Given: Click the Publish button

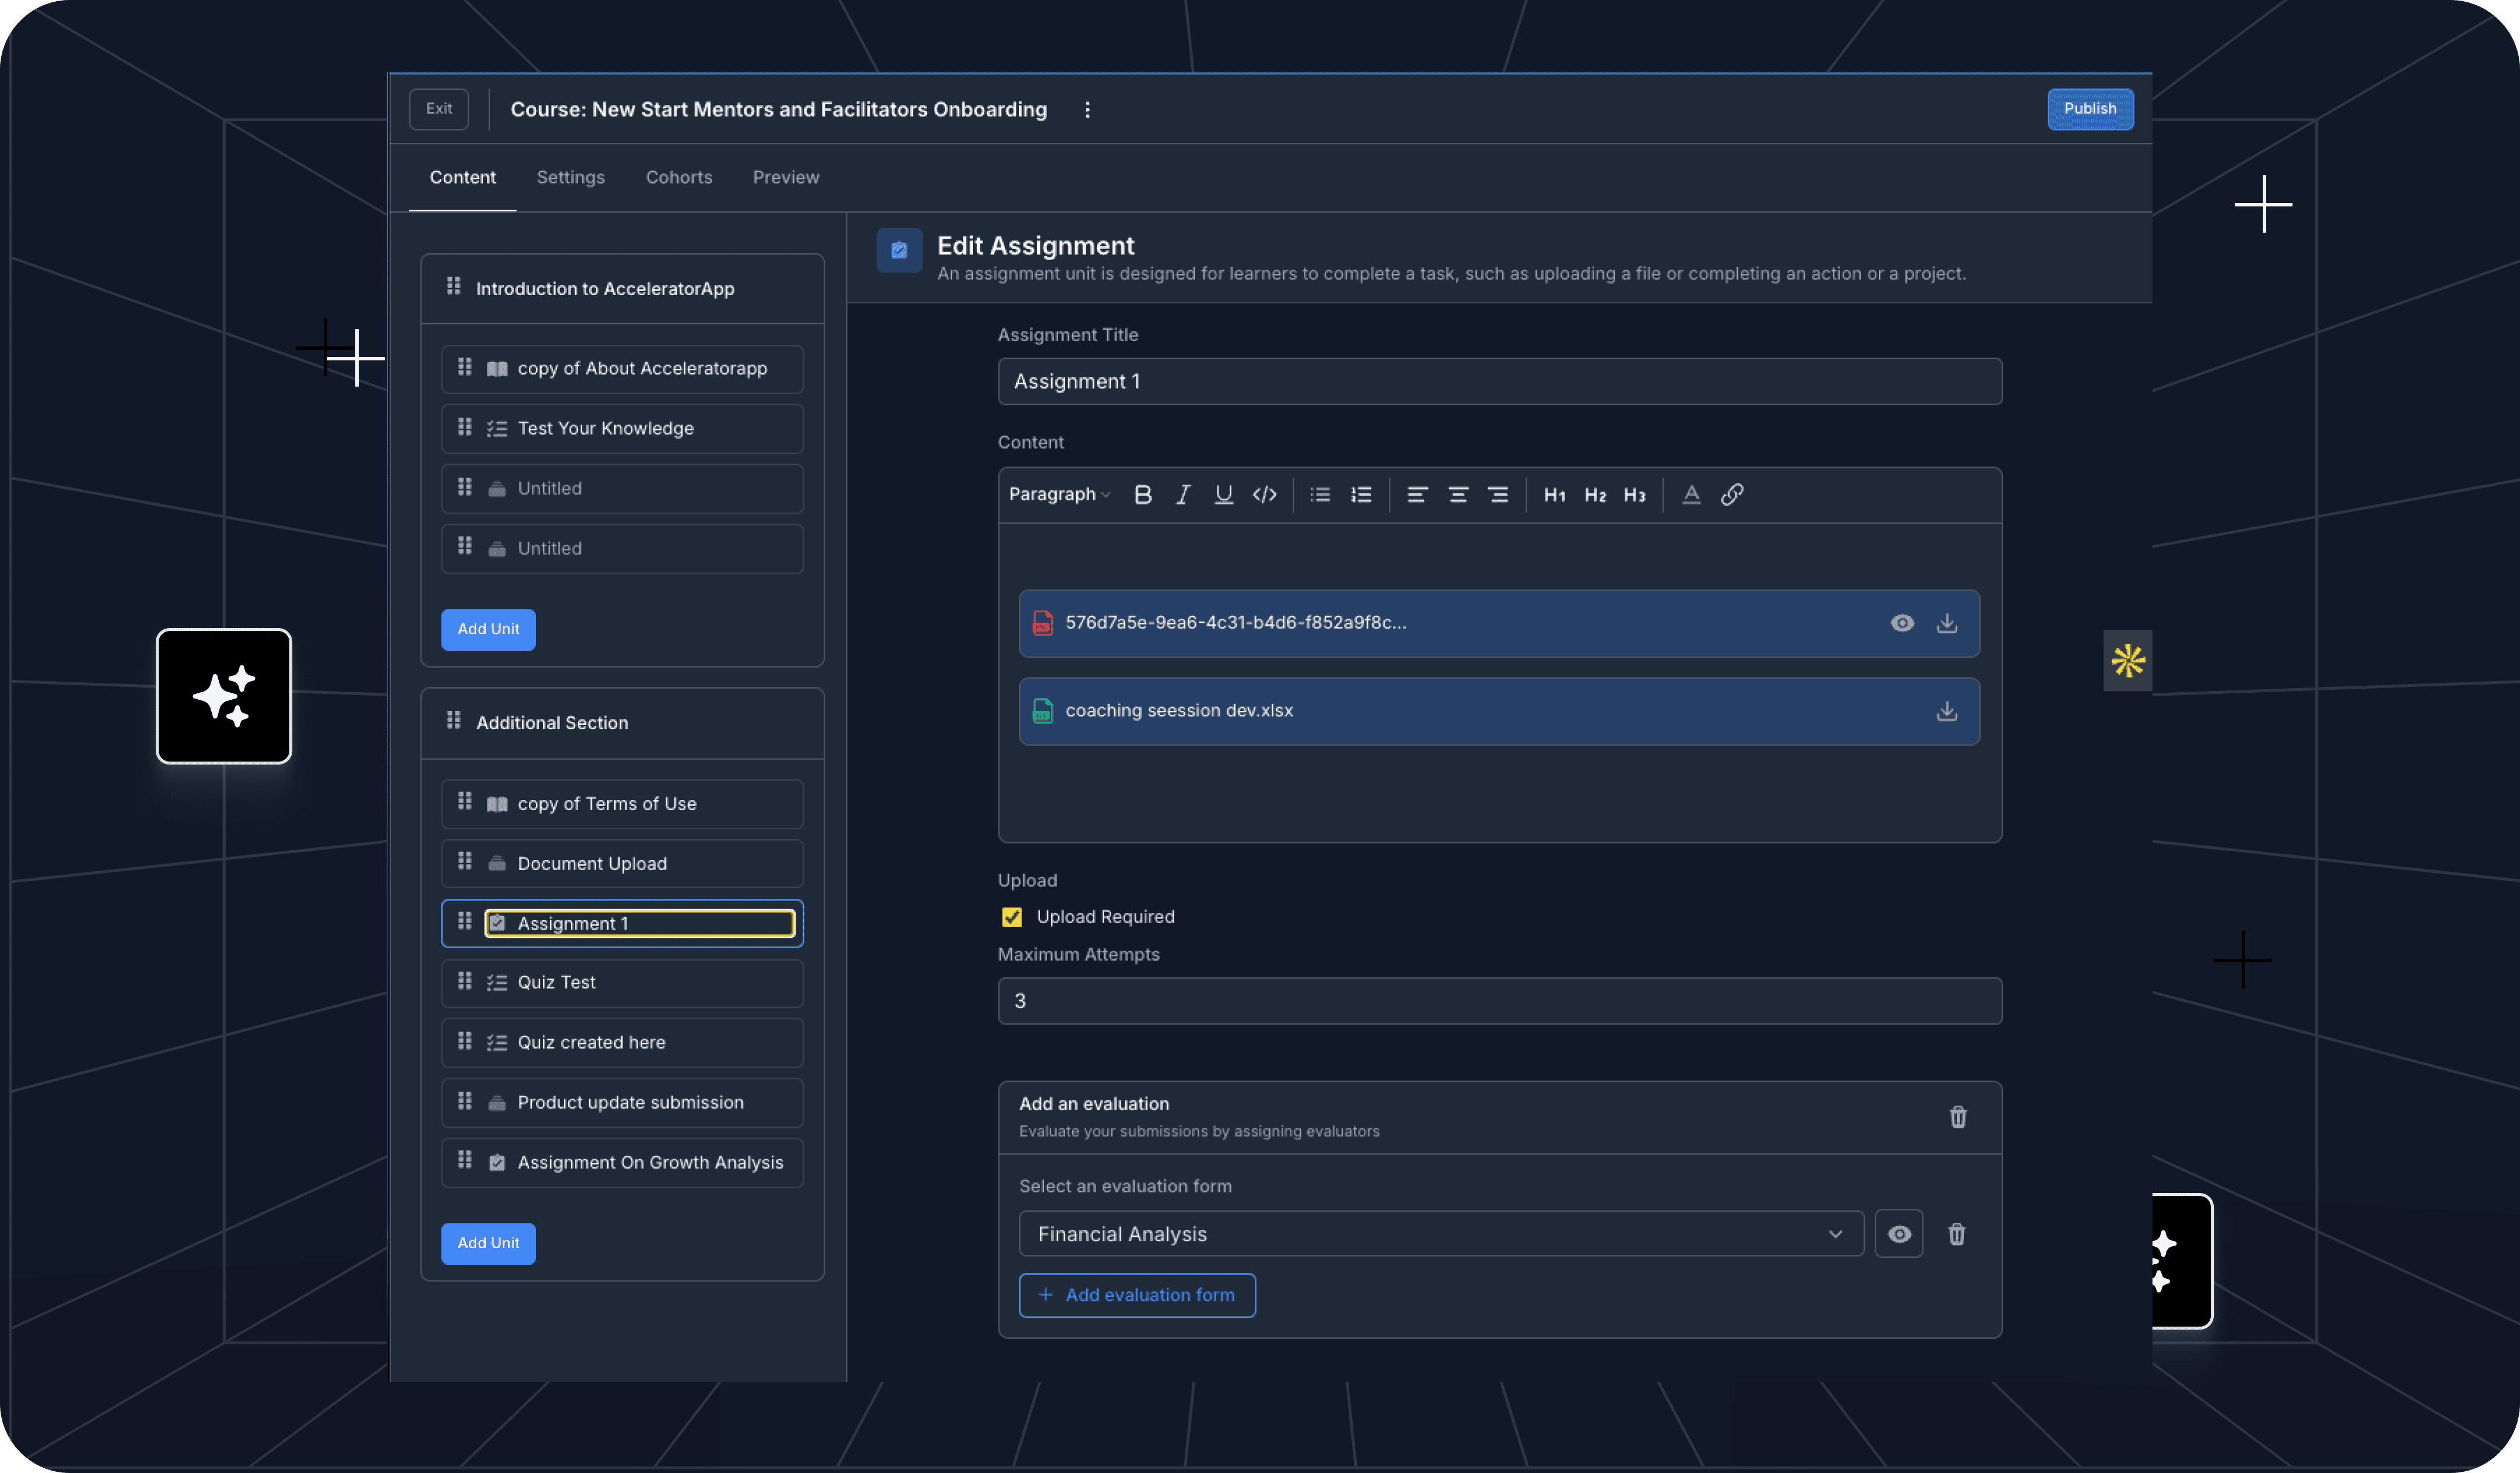Looking at the screenshot, I should click(2089, 109).
